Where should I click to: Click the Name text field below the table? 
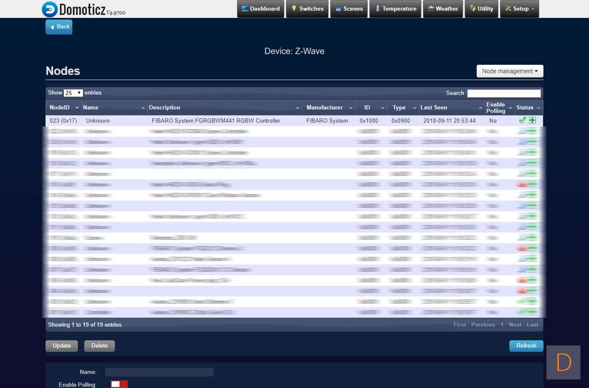tap(159, 372)
